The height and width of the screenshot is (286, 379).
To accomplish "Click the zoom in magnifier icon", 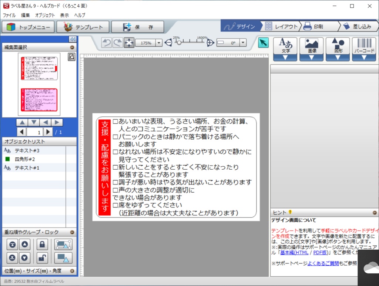I will click(210, 43).
